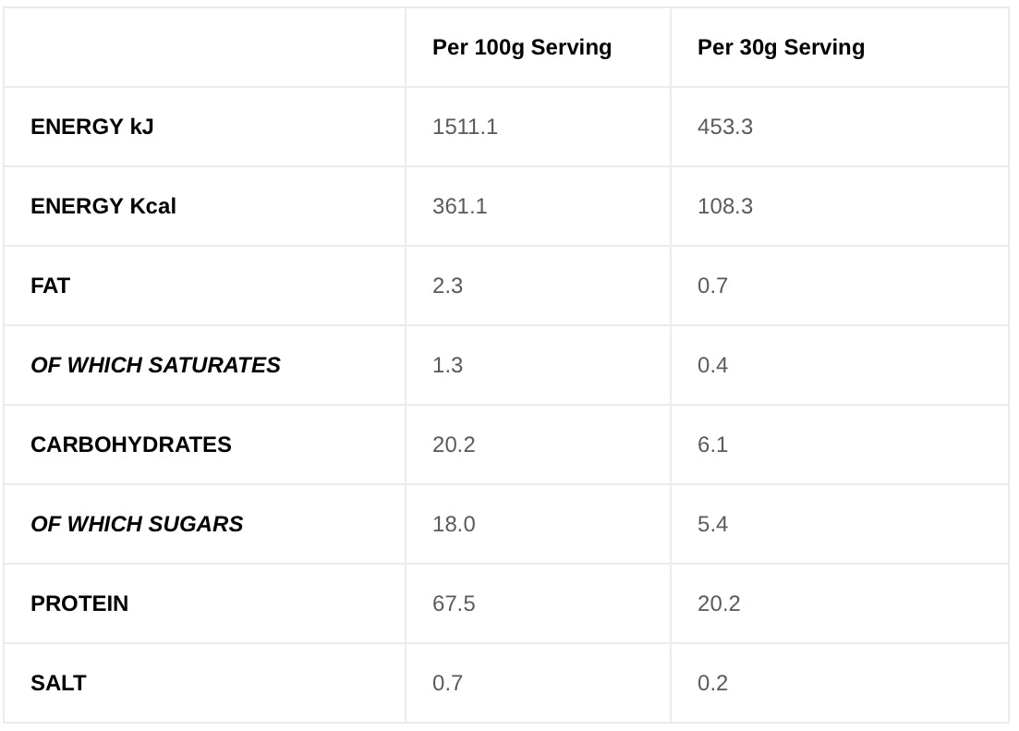Click the 67.5 protein per 100g value
This screenshot has height=731, width=1019.
coord(454,603)
